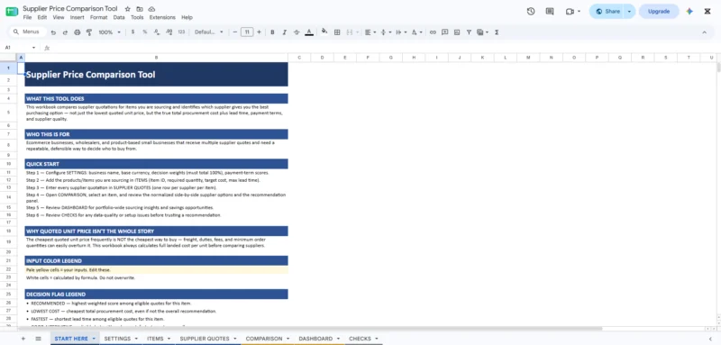The height and width of the screenshot is (345, 721).
Task: Open the all sheets list icon
Action: click(x=38, y=339)
